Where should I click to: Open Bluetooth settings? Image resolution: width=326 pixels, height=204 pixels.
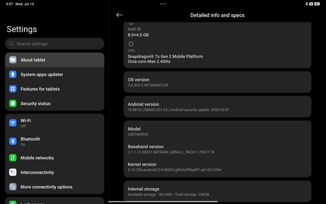55,141
